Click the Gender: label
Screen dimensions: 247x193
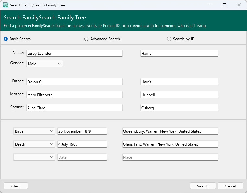point(17,63)
